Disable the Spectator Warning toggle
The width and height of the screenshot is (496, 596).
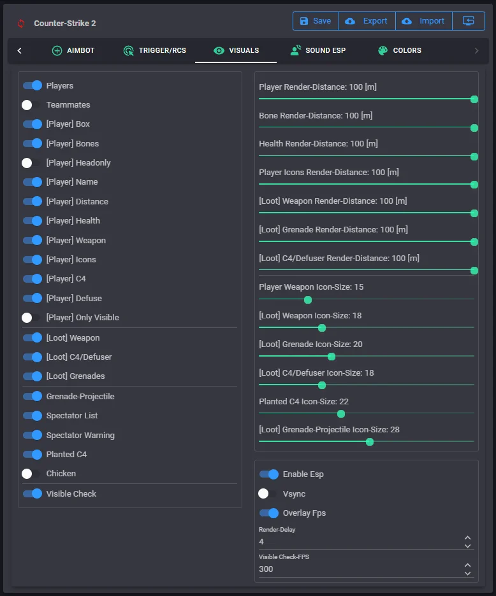pos(33,435)
